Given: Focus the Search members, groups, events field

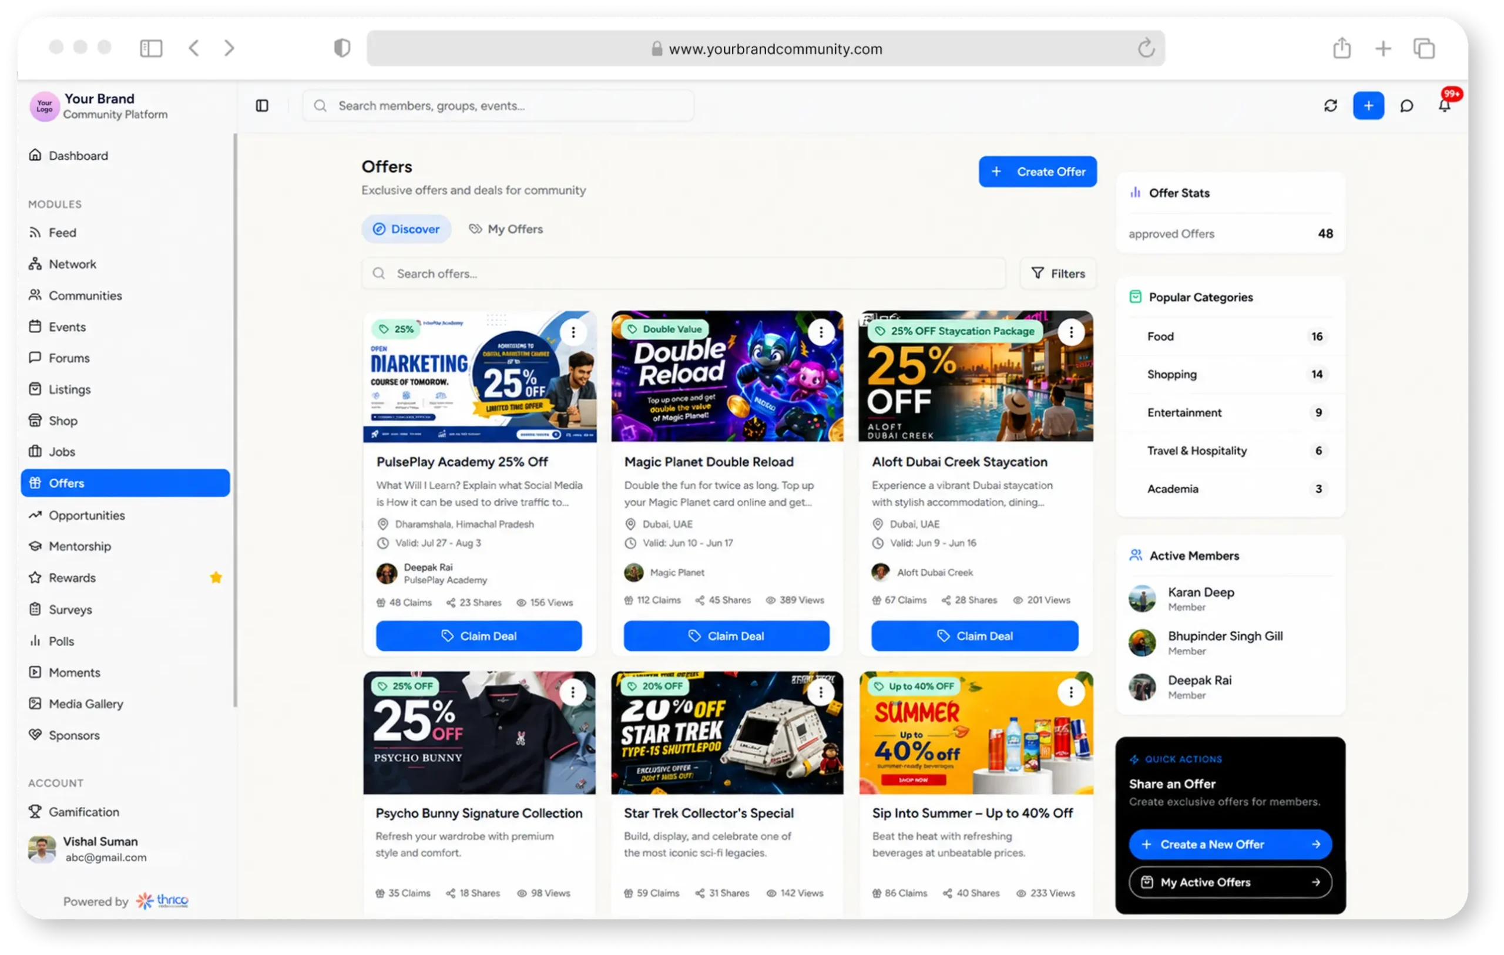Looking at the screenshot, I should [x=498, y=106].
